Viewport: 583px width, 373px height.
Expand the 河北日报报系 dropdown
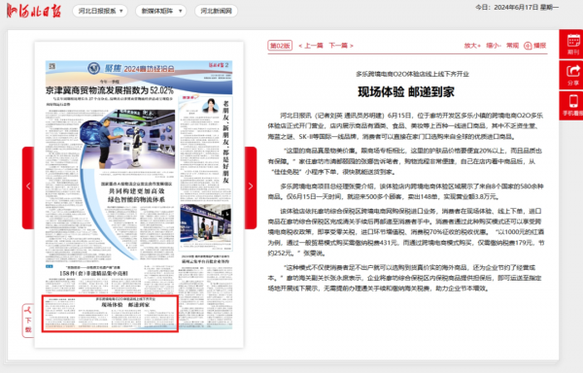tap(100, 11)
